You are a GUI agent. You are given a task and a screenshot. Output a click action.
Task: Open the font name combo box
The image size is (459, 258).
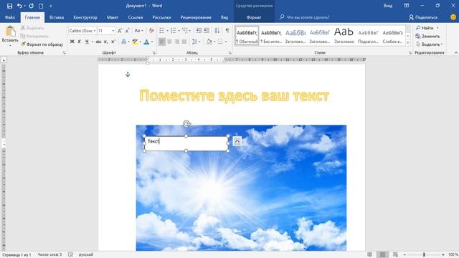pos(82,31)
